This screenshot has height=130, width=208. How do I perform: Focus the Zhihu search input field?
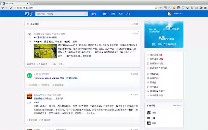61,14
